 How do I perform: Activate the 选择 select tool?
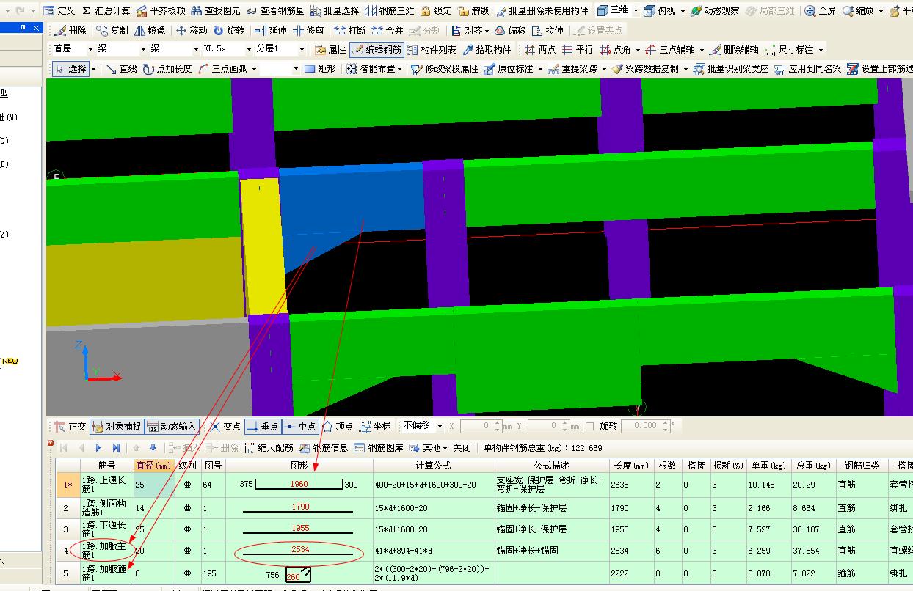(71, 68)
